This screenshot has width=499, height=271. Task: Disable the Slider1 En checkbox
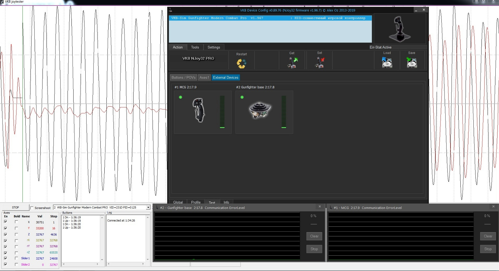(5, 258)
